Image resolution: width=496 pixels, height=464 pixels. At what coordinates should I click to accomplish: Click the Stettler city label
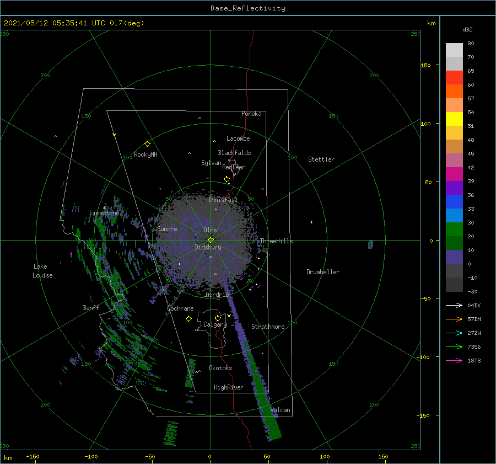pos(321,159)
